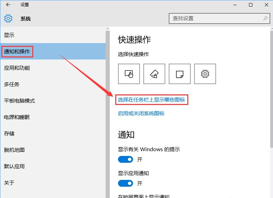This screenshot has width=273, height=198.
Task: Click link 选择在任务栏上显示哪些图标
Action: [151, 100]
